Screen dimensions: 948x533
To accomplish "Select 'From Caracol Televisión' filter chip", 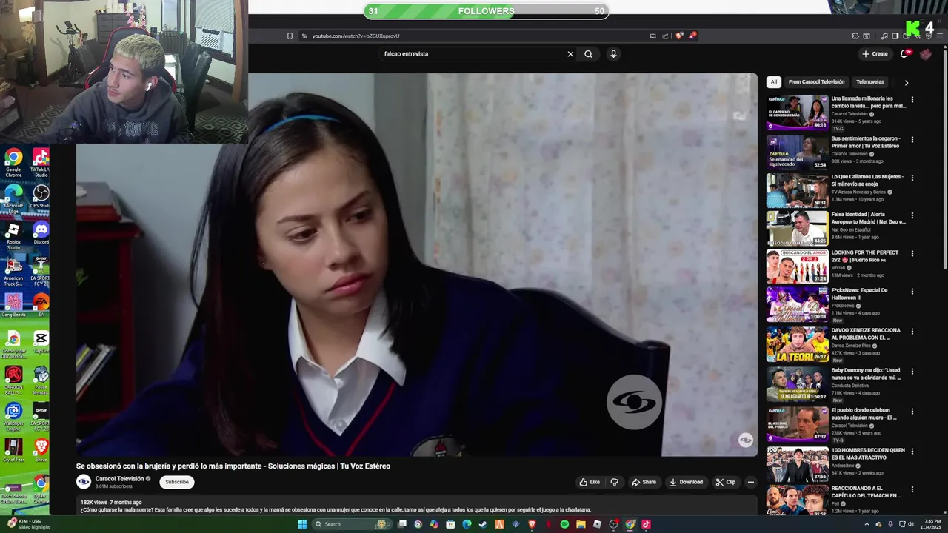I will click(x=816, y=82).
